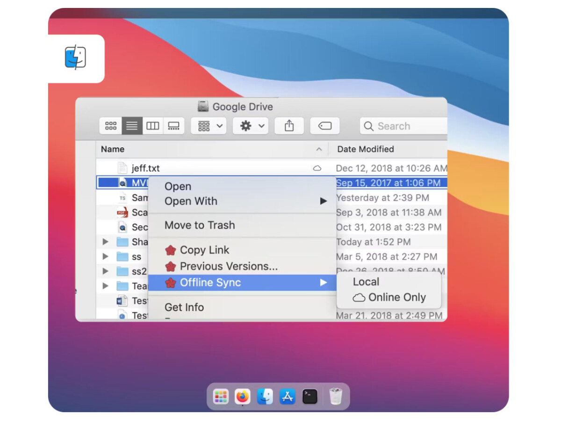Click the date Today at 1:52 PM
561x421 pixels.
[373, 242]
